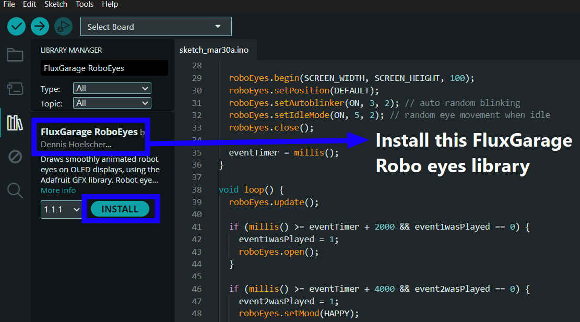
Task: Click the eventTimer = millis() line
Action: tap(283, 153)
